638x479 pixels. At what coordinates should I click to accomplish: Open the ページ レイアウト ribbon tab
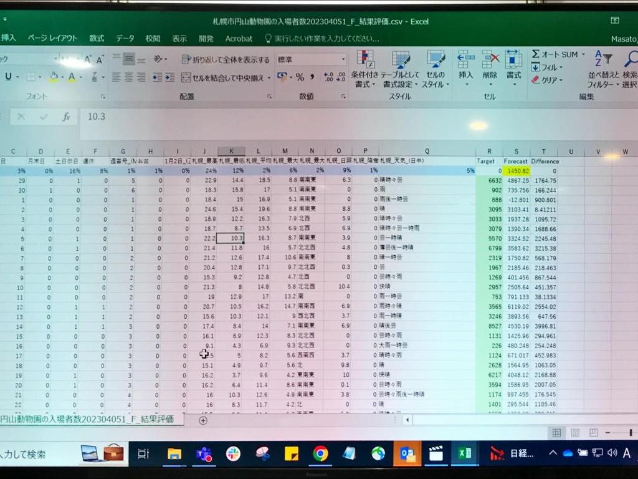52,38
